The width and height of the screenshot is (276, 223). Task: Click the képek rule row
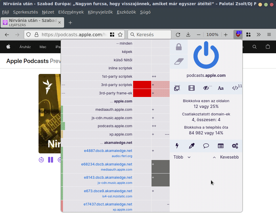(x=115, y=52)
